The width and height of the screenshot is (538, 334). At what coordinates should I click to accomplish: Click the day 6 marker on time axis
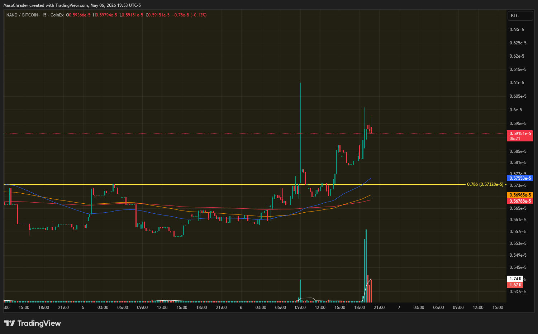click(241, 308)
